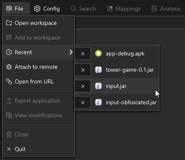Screen dimensions: 185x160
Task: Click the upload icon of Export application
Action: [9, 101]
